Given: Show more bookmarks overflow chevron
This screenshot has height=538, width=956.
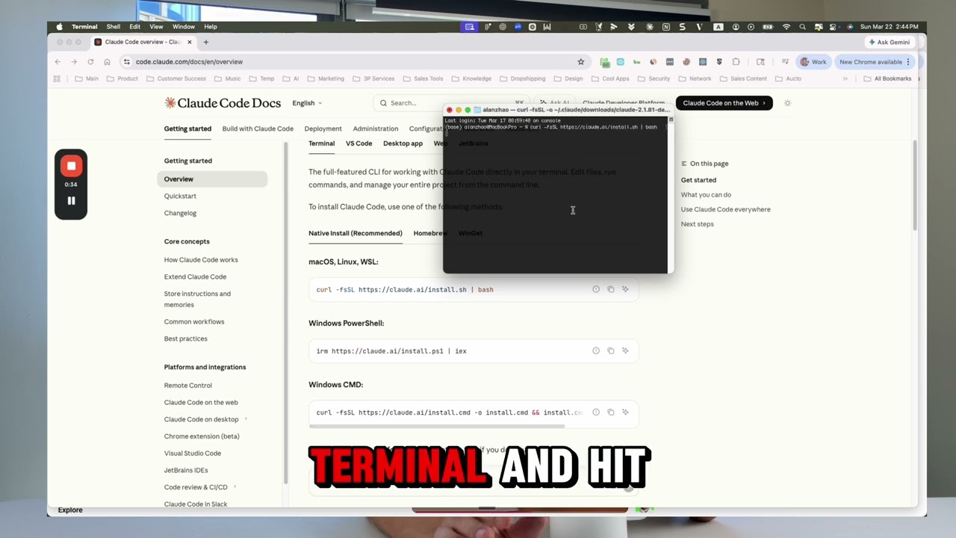Looking at the screenshot, I should 845,78.
